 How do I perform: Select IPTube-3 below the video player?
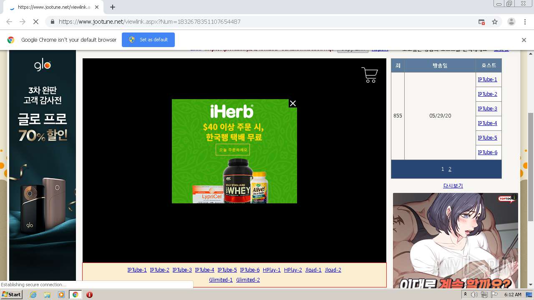182,270
